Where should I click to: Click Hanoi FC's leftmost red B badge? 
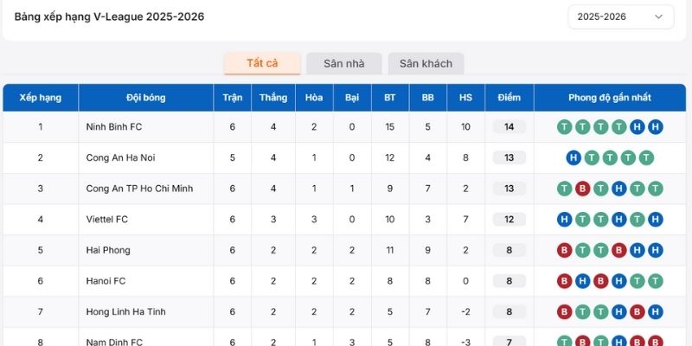pos(564,281)
